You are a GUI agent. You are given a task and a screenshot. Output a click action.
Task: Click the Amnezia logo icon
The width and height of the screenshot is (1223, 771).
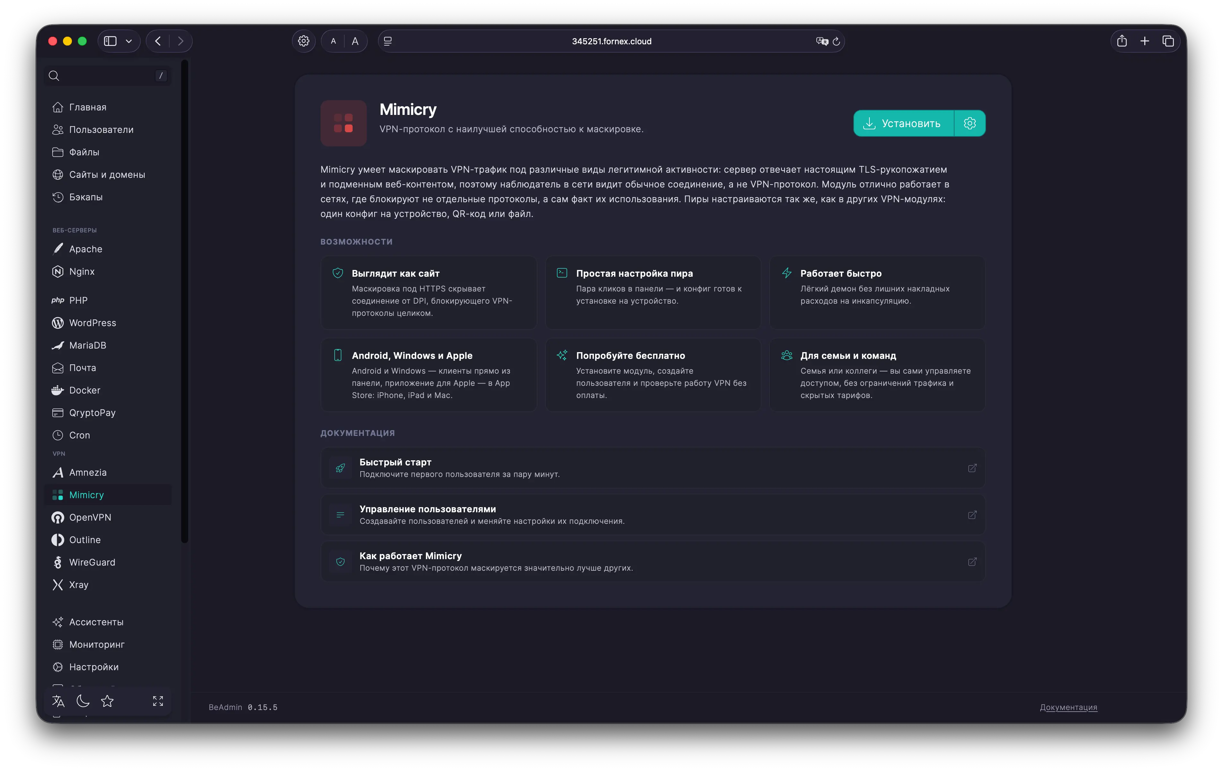(x=58, y=472)
